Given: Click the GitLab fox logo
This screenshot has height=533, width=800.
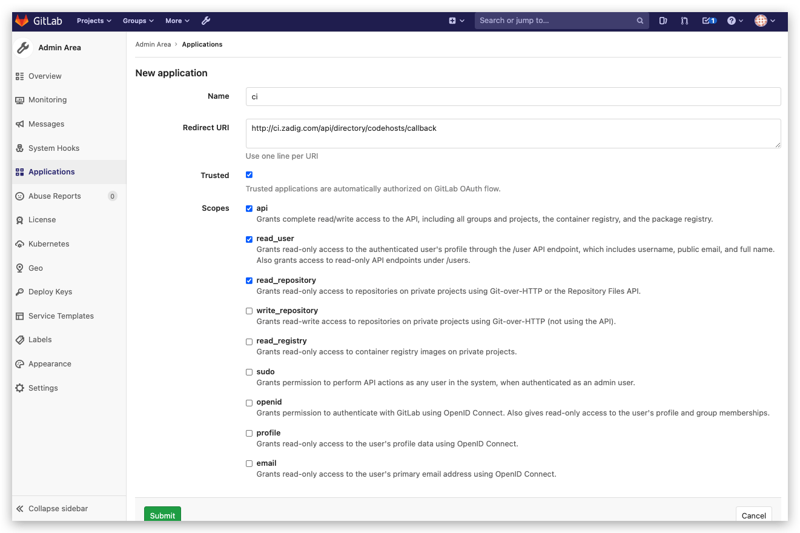Looking at the screenshot, I should (x=22, y=21).
